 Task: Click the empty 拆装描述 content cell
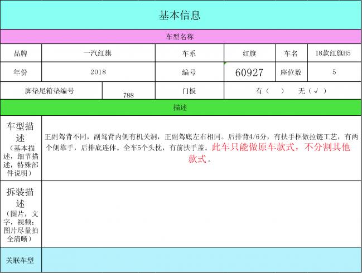[x=201, y=214]
